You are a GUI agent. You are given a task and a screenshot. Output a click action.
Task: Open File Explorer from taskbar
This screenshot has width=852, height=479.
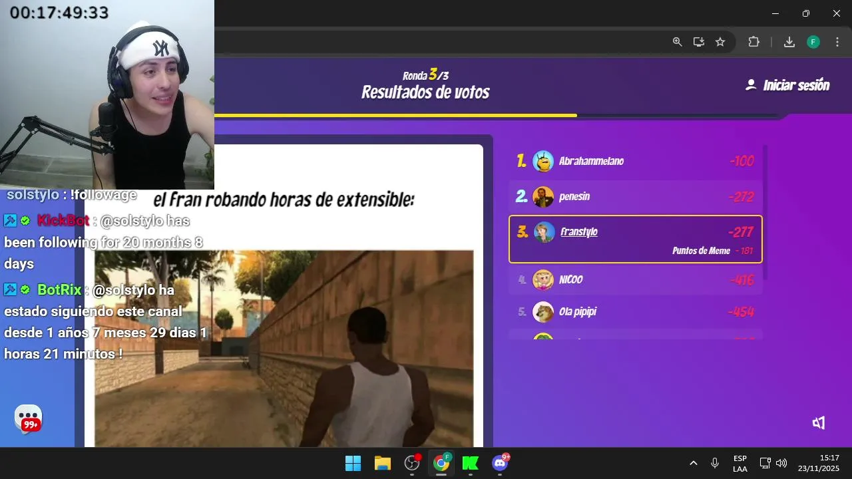(x=382, y=463)
